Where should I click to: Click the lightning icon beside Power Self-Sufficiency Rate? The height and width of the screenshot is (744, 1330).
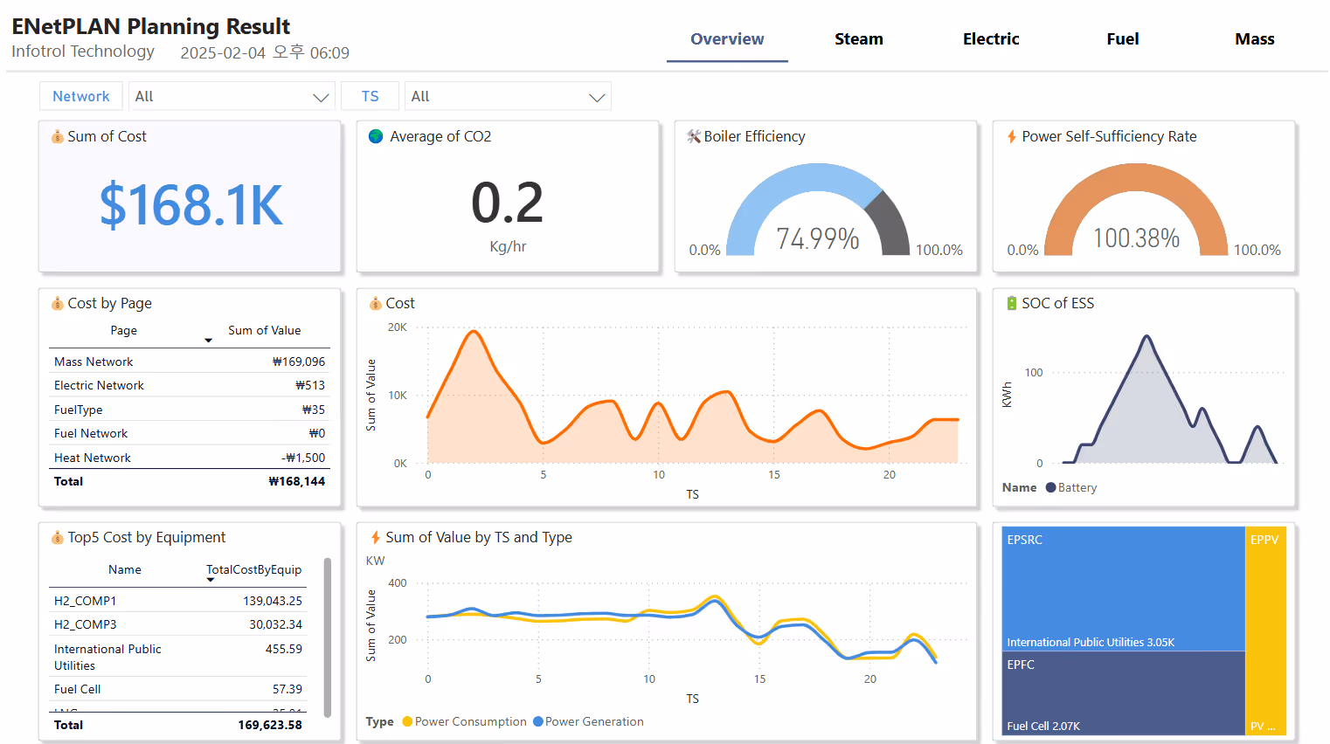pos(1012,136)
